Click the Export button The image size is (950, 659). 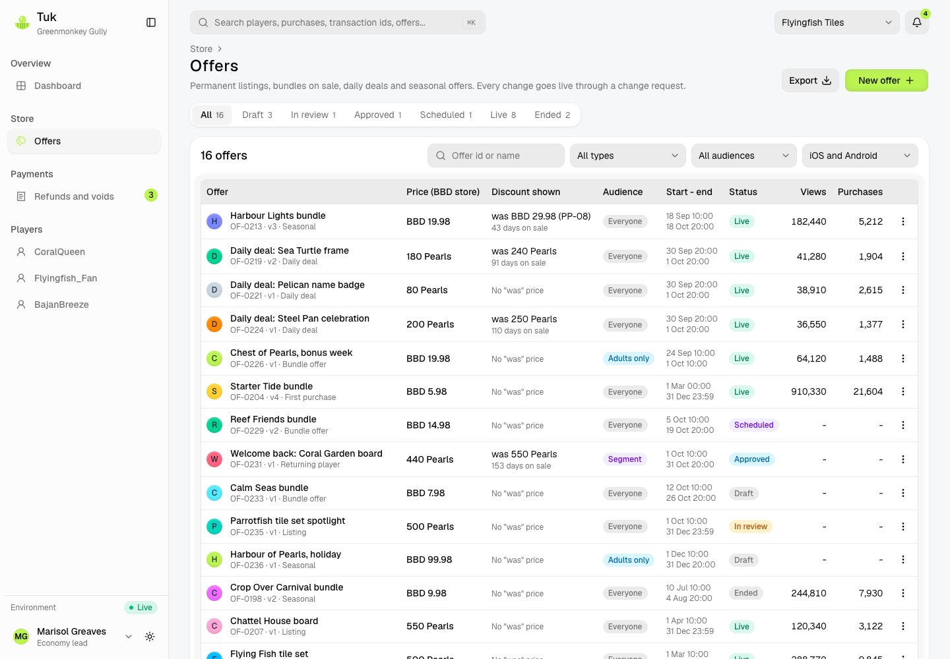[810, 80]
